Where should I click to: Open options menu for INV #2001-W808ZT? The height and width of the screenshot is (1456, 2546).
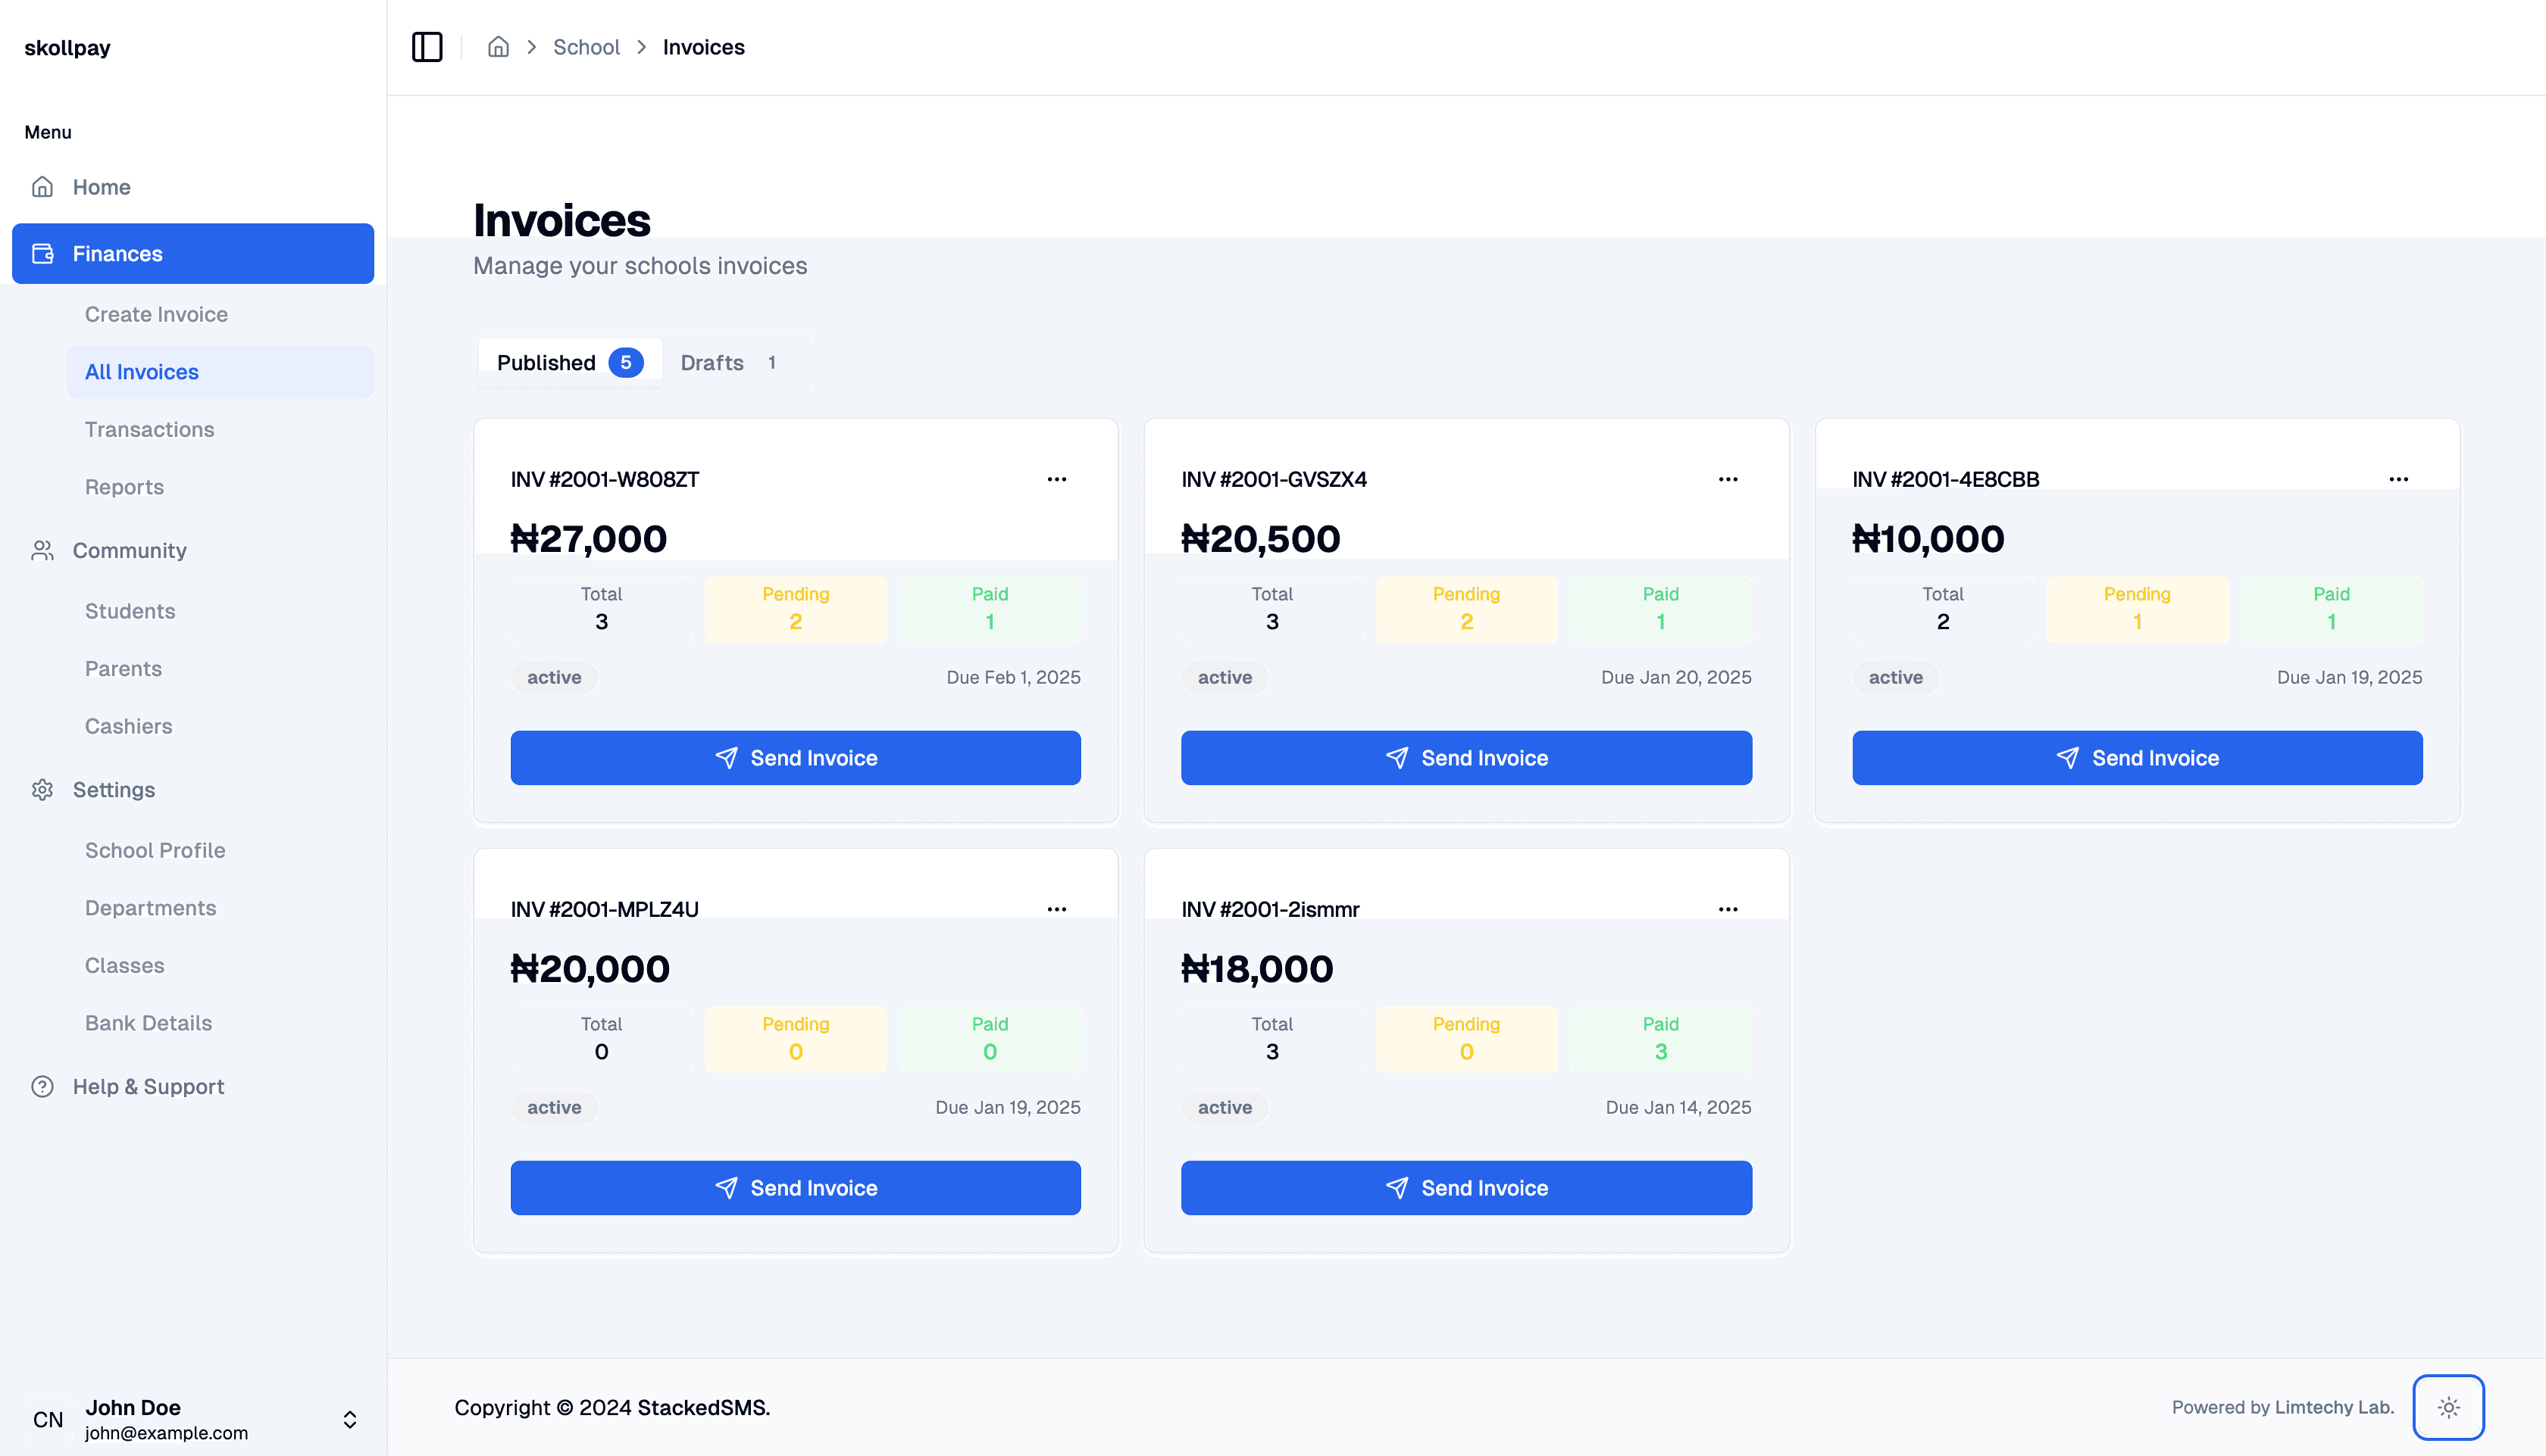(1057, 480)
